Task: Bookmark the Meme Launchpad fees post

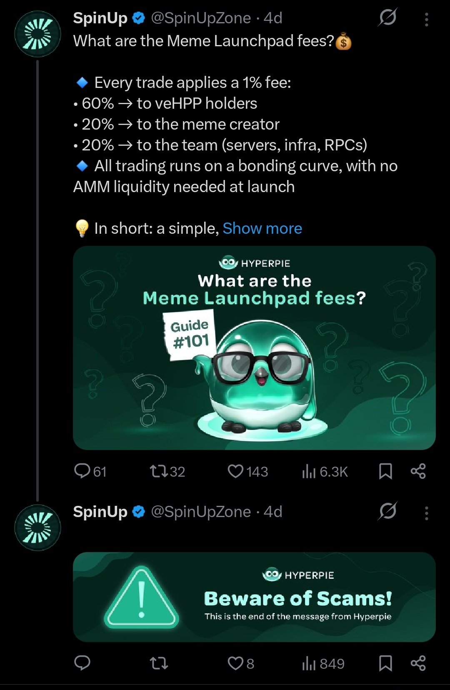Action: [x=385, y=471]
